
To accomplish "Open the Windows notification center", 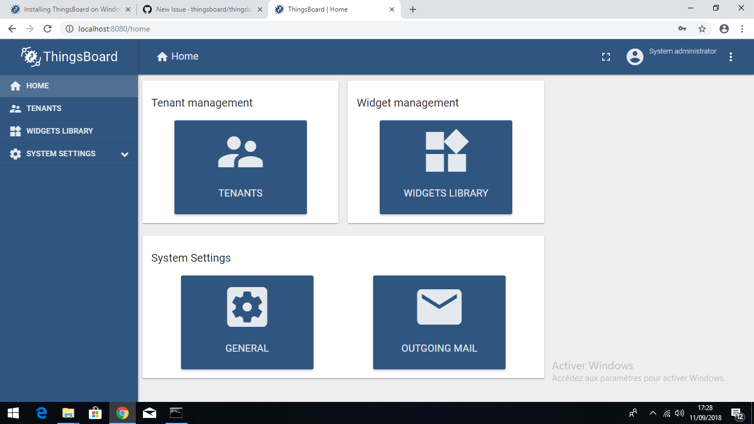I will pyautogui.click(x=737, y=413).
